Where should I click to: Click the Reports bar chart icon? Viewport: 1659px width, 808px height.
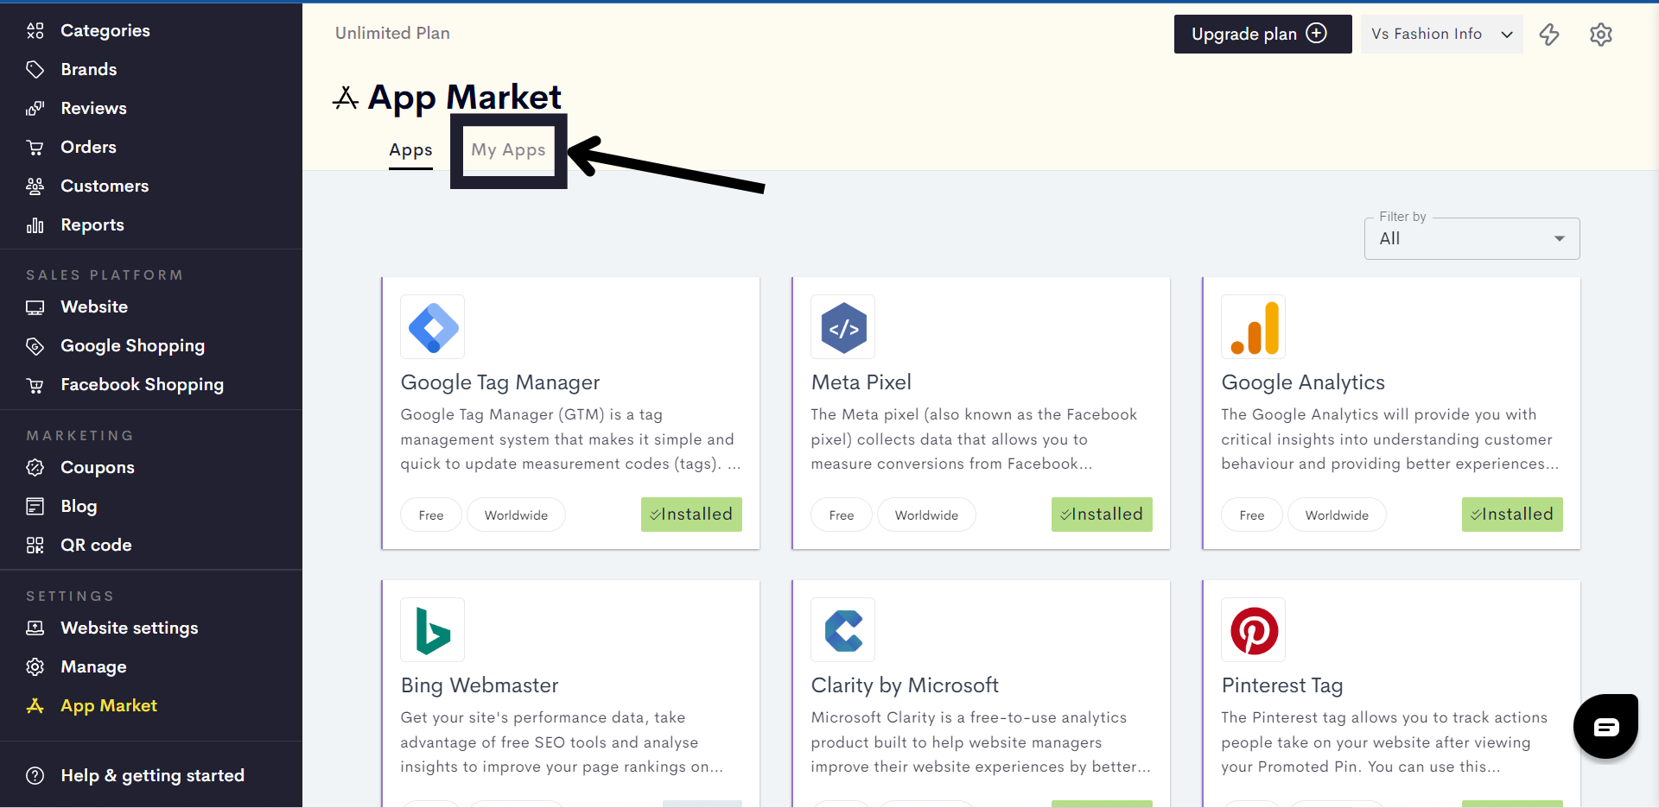click(x=35, y=225)
